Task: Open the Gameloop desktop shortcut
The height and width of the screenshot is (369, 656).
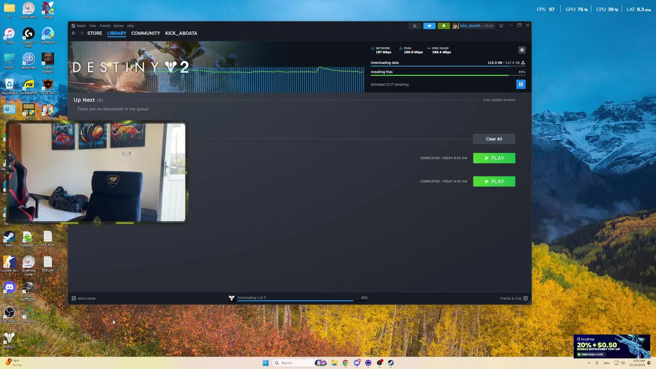Action: click(x=48, y=36)
